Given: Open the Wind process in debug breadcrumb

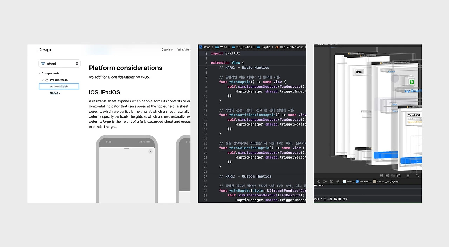Looking at the screenshot, I should 347,182.
